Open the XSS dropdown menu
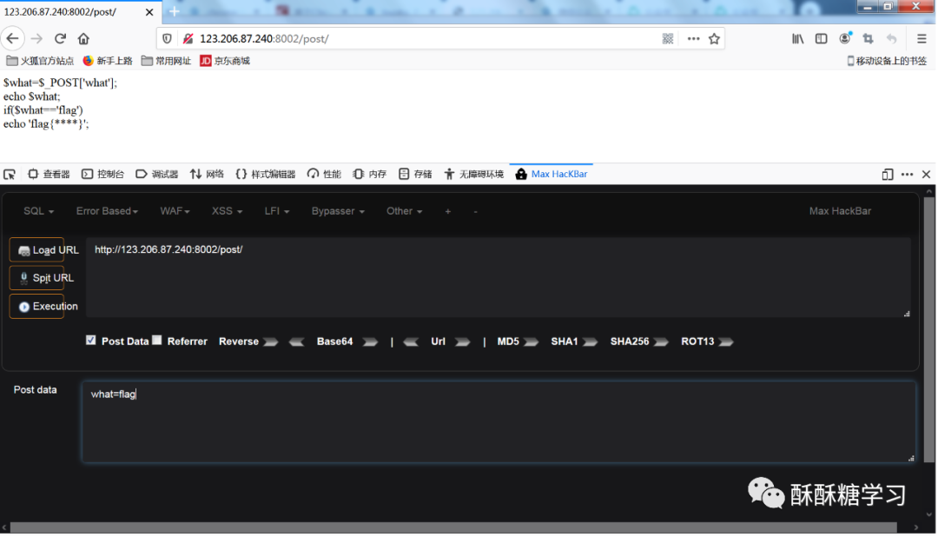Screen dimensions: 938x537 pos(226,210)
